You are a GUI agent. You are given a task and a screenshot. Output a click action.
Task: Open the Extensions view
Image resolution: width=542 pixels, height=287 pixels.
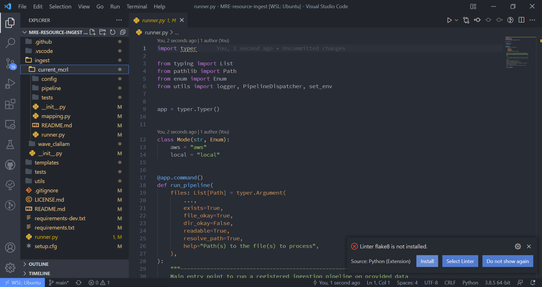coord(10,104)
